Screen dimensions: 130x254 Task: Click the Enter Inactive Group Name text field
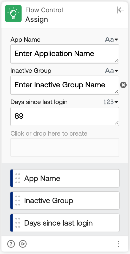pos(65,85)
